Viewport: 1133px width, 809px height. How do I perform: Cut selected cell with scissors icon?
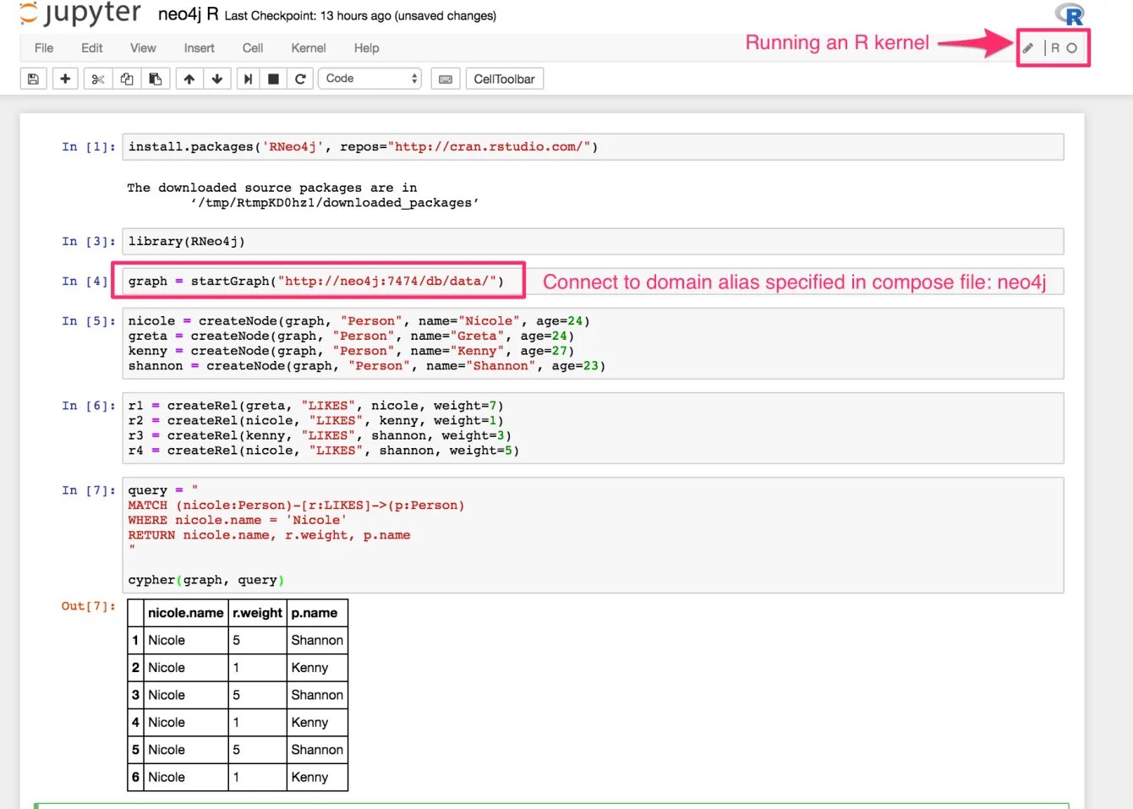pyautogui.click(x=98, y=79)
